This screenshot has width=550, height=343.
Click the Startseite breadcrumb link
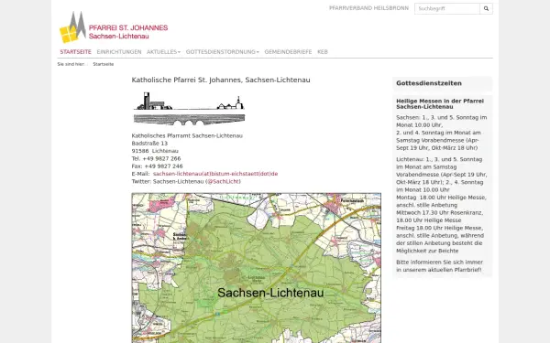(x=103, y=64)
